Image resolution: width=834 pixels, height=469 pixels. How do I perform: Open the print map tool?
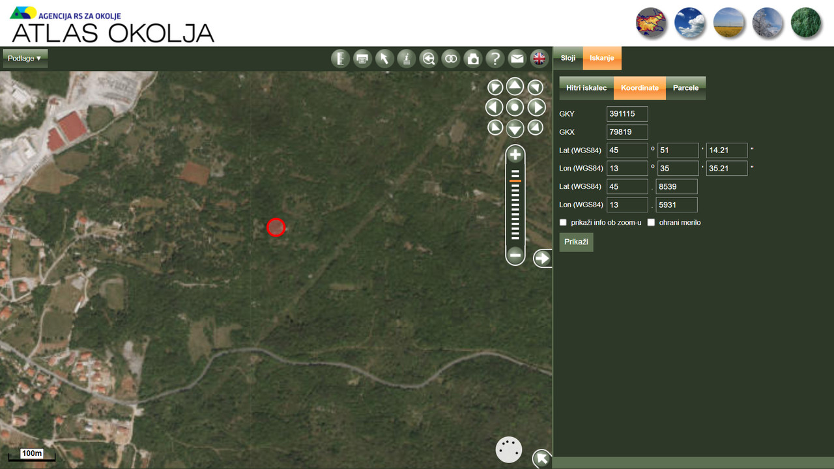(362, 59)
